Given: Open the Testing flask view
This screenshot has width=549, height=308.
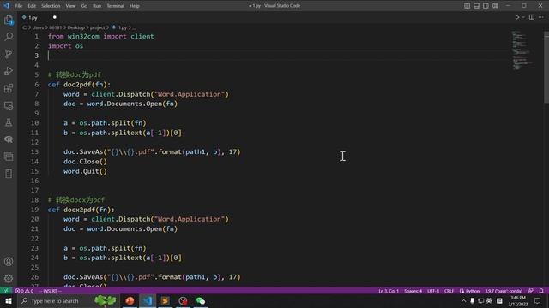Looking at the screenshot, I should point(9,122).
